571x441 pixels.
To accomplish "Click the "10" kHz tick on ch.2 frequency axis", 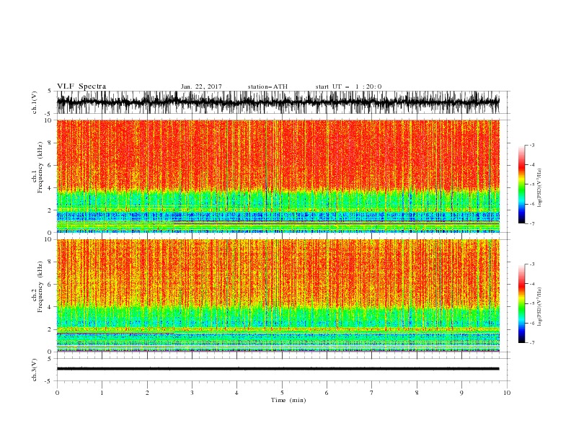I will [49, 239].
